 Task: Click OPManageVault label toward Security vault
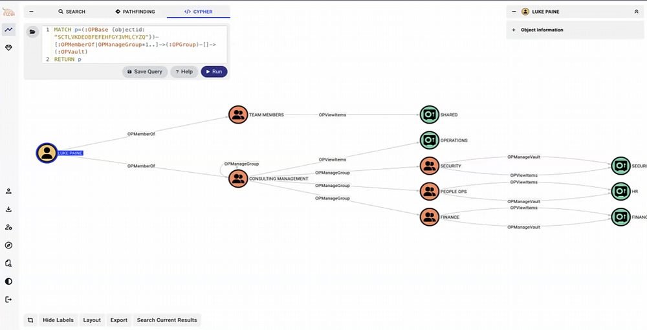coord(523,157)
